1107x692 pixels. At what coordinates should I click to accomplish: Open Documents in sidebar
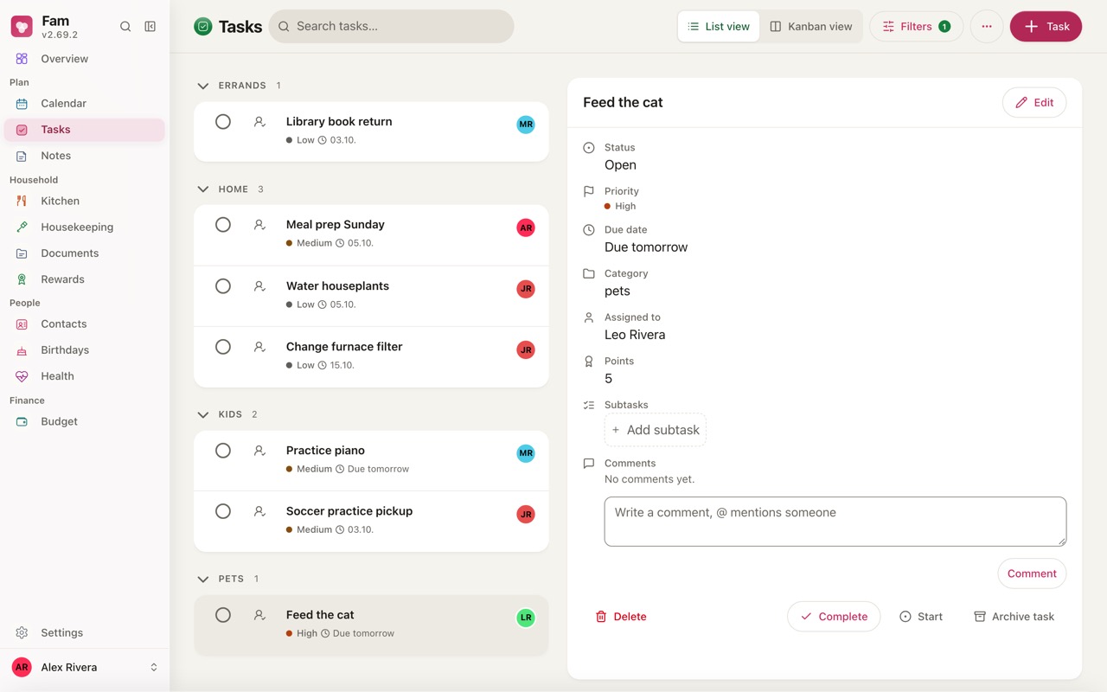point(85,253)
